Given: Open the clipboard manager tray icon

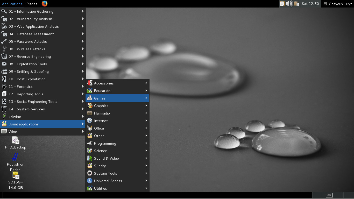Looking at the screenshot, I should click(x=282, y=4).
